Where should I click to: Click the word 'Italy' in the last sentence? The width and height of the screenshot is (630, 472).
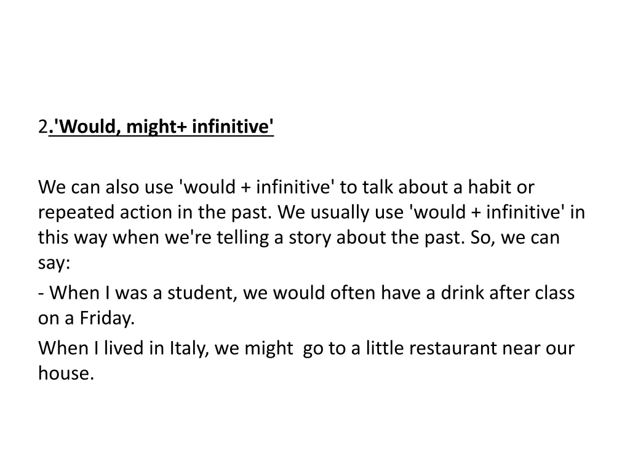coord(189,348)
